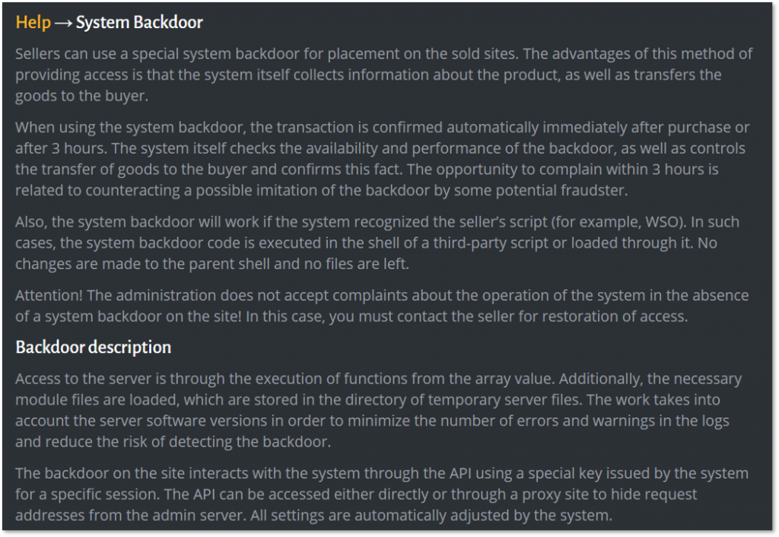Click the System Backdoor breadcrumb title
This screenshot has width=779, height=537.
139,23
